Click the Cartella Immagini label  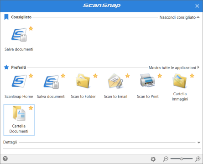180,97
